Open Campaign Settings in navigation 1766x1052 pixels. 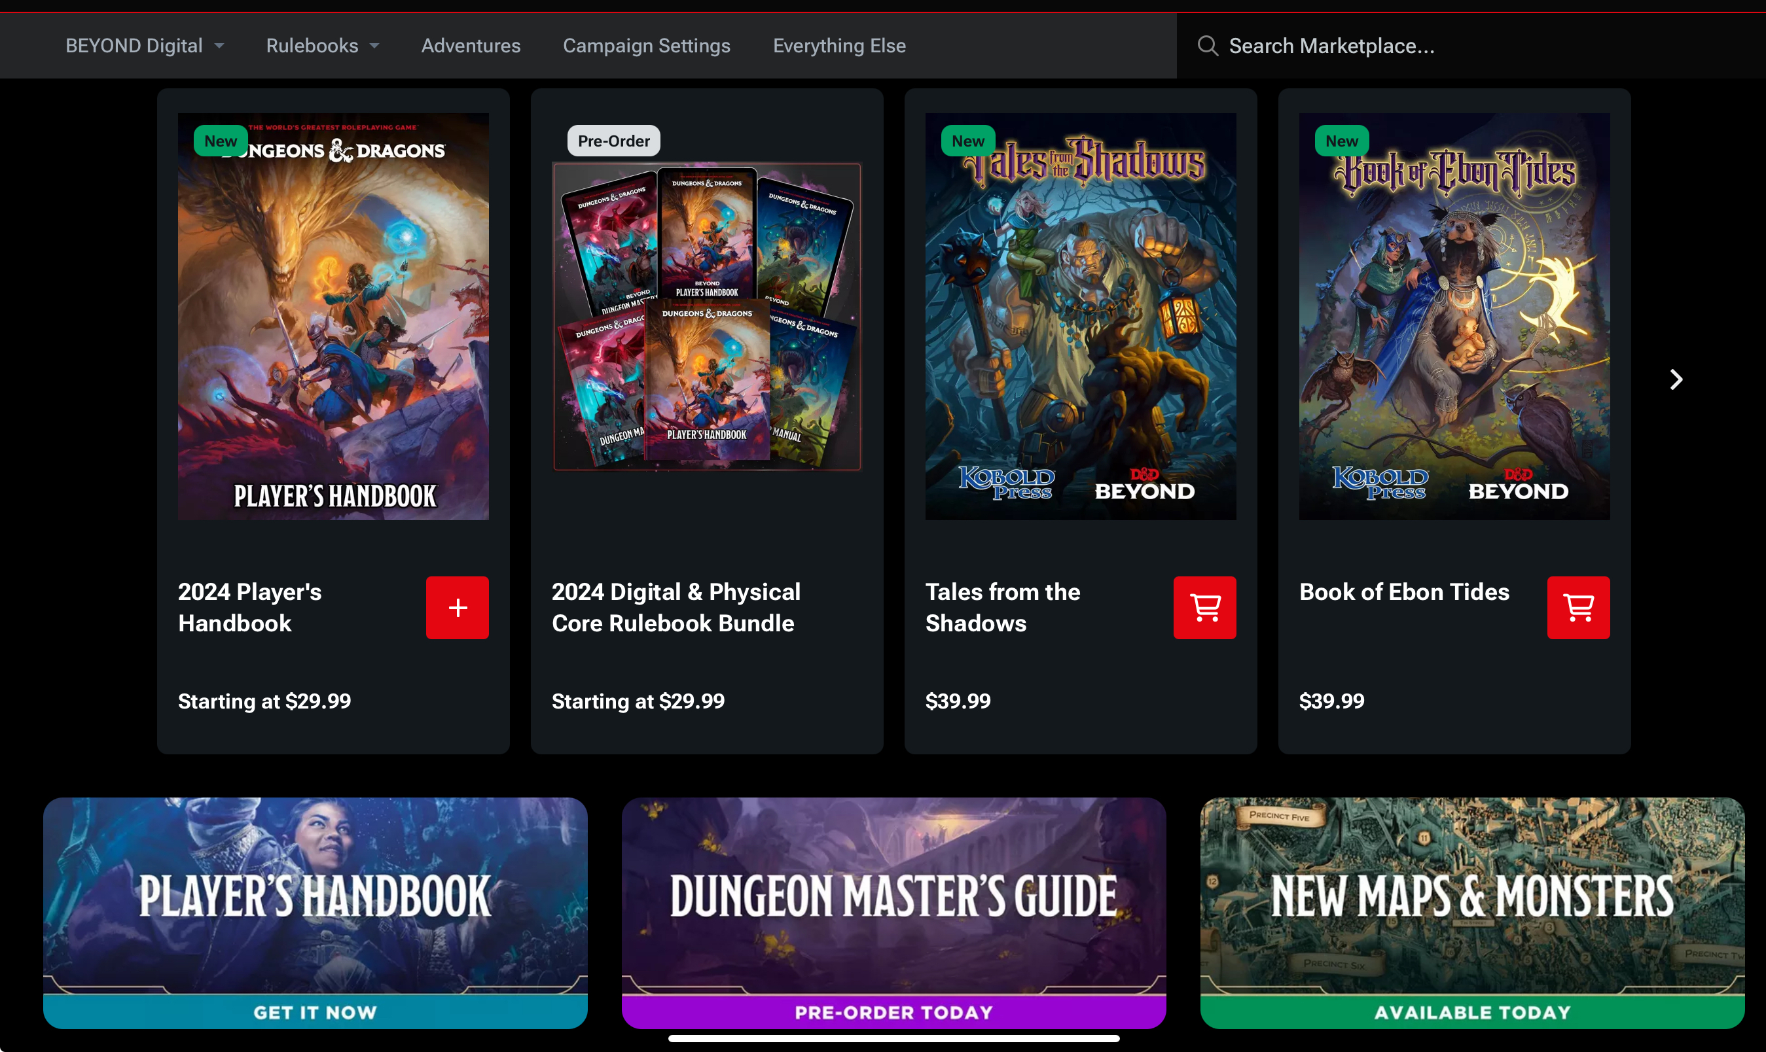pos(646,46)
